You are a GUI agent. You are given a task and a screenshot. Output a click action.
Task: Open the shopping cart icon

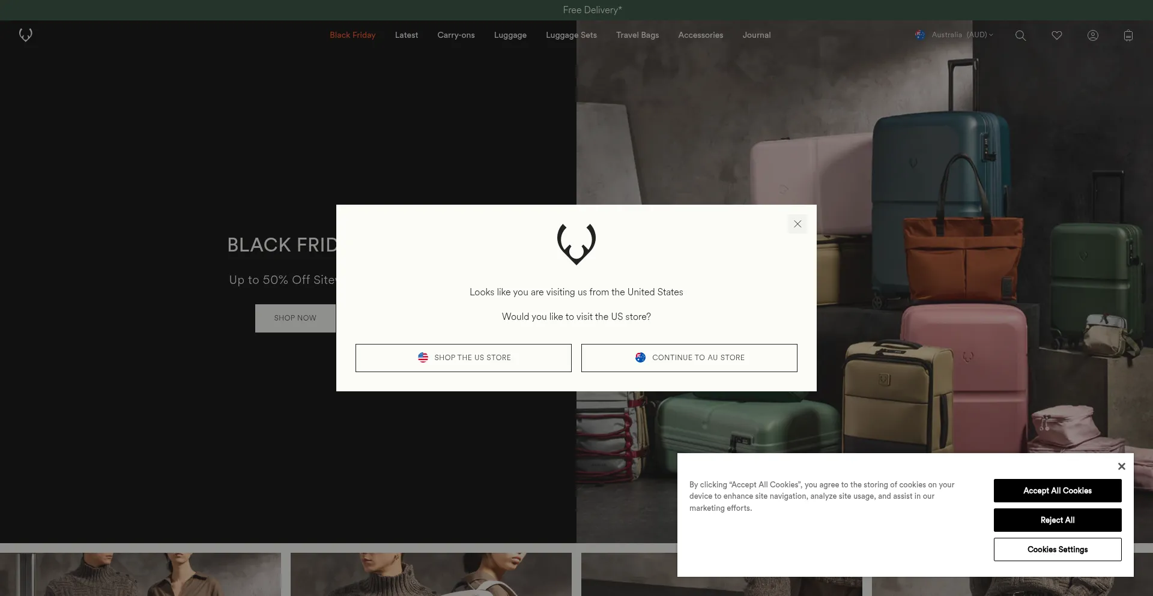click(x=1128, y=35)
